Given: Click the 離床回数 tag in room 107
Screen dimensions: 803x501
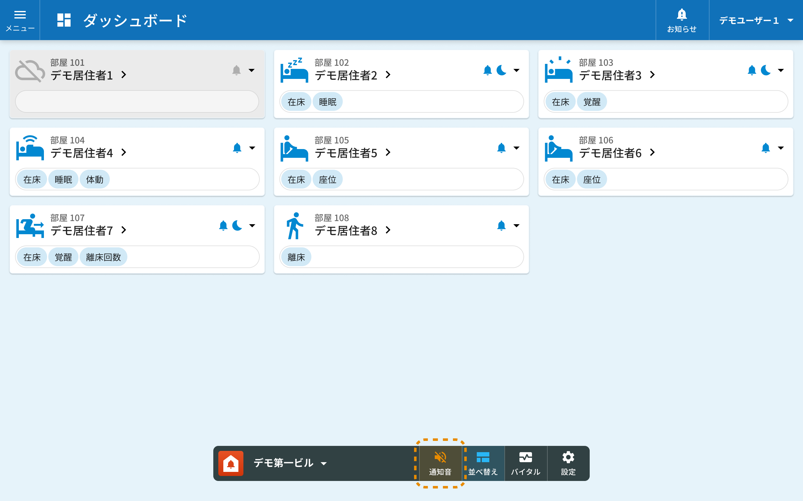Looking at the screenshot, I should click(103, 257).
